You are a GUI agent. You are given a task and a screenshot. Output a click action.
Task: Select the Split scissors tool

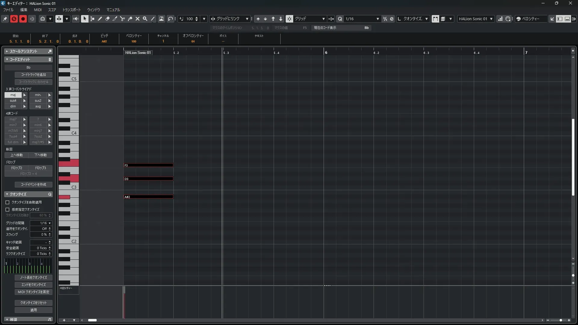[x=123, y=19]
